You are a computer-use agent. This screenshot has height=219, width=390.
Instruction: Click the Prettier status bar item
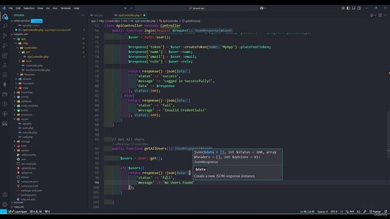375,212
